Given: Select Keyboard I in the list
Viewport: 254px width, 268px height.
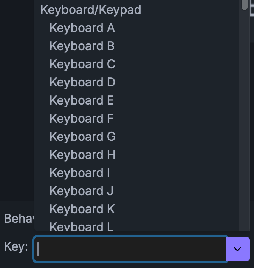Looking at the screenshot, I should point(80,173).
